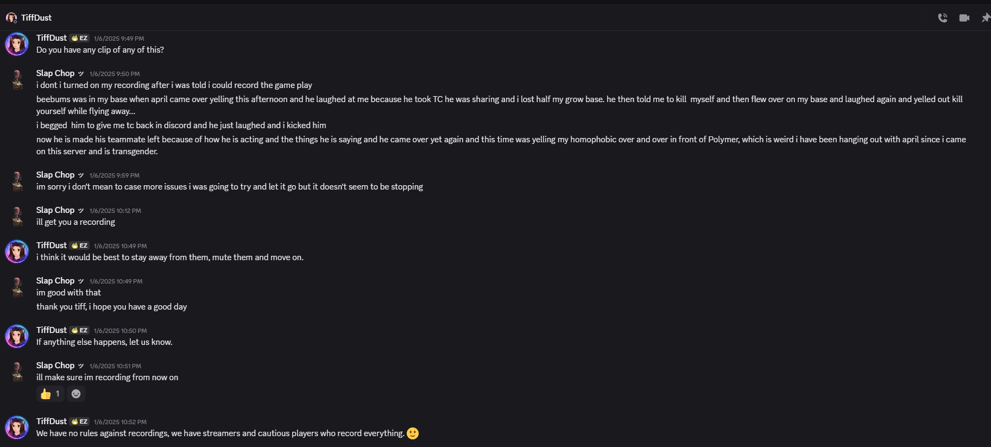This screenshot has height=447, width=991.
Task: Open Slap Chop's avatar on the 9:50 PM message
Action: coord(17,79)
